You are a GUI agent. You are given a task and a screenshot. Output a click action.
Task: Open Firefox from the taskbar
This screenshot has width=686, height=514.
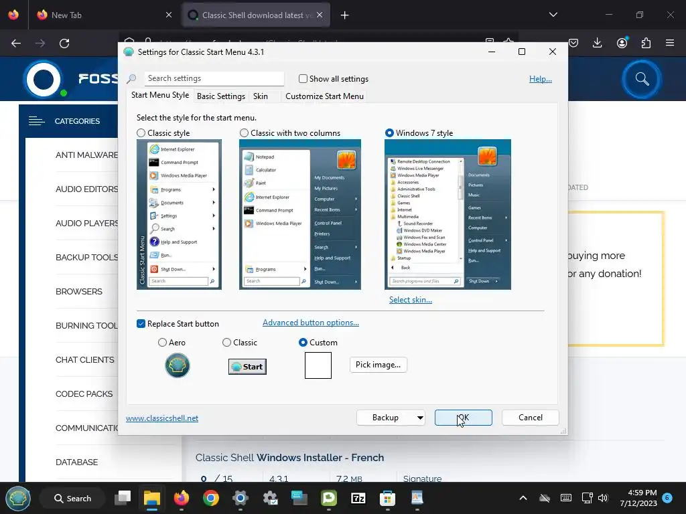(x=181, y=498)
